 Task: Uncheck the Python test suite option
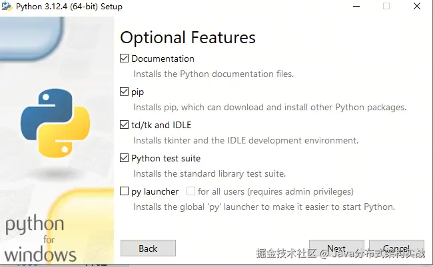(x=124, y=158)
